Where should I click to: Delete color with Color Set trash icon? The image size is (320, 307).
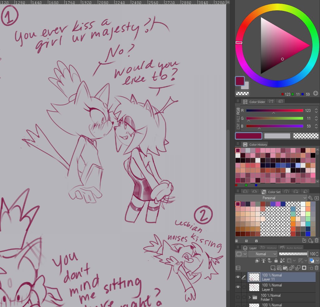click(317, 241)
